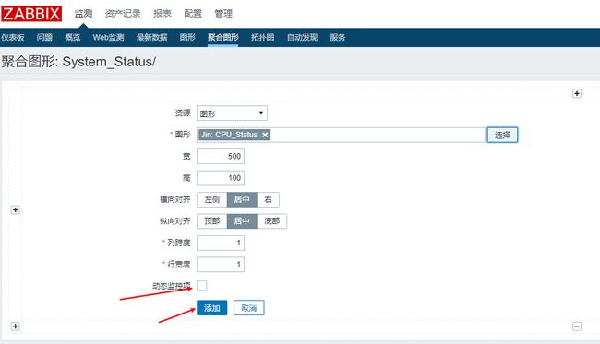Click the 高 field showing 100
The width and height of the screenshot is (600, 344).
[221, 178]
